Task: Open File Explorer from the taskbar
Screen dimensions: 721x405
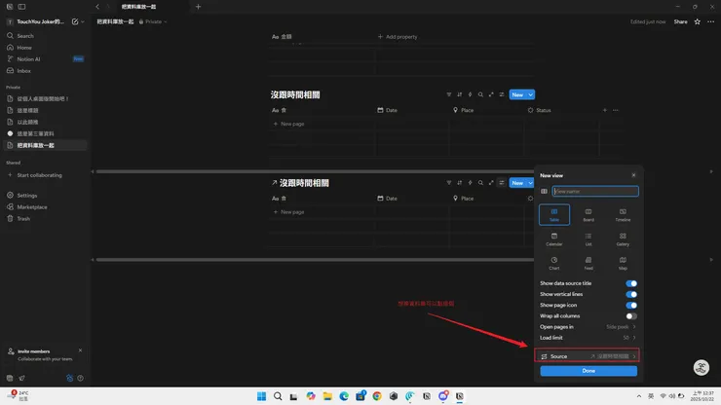Action: [327, 396]
